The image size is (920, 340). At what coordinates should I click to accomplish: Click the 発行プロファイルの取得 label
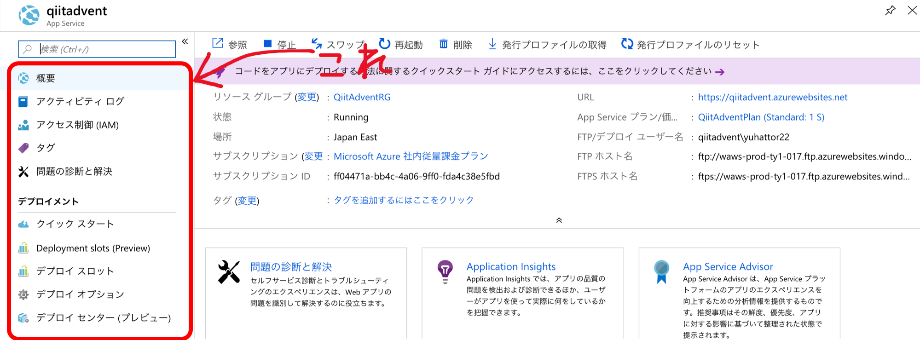554,45
